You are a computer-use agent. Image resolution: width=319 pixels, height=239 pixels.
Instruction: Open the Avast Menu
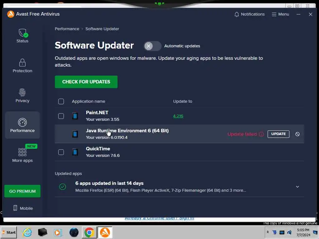280,14
